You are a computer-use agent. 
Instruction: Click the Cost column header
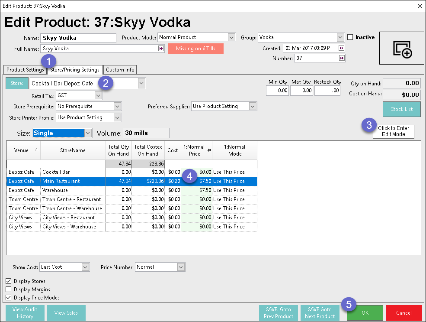tap(173, 150)
